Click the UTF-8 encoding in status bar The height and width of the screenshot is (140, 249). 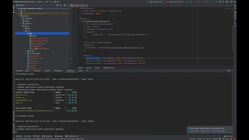click(x=208, y=139)
